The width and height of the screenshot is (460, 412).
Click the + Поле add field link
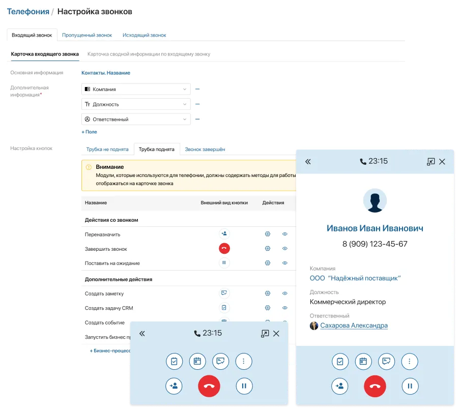click(x=89, y=132)
